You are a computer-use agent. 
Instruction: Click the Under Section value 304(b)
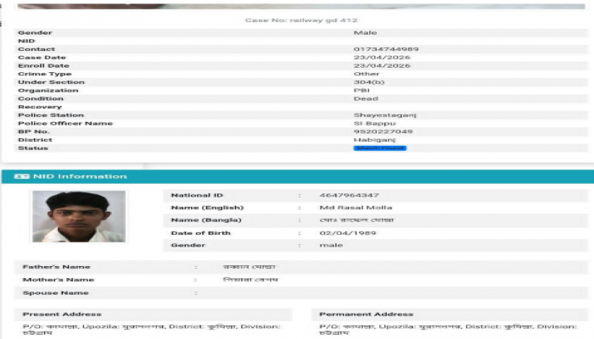tap(368, 82)
